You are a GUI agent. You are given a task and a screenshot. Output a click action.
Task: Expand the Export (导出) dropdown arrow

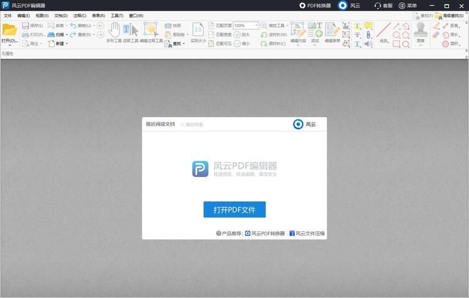point(41,44)
